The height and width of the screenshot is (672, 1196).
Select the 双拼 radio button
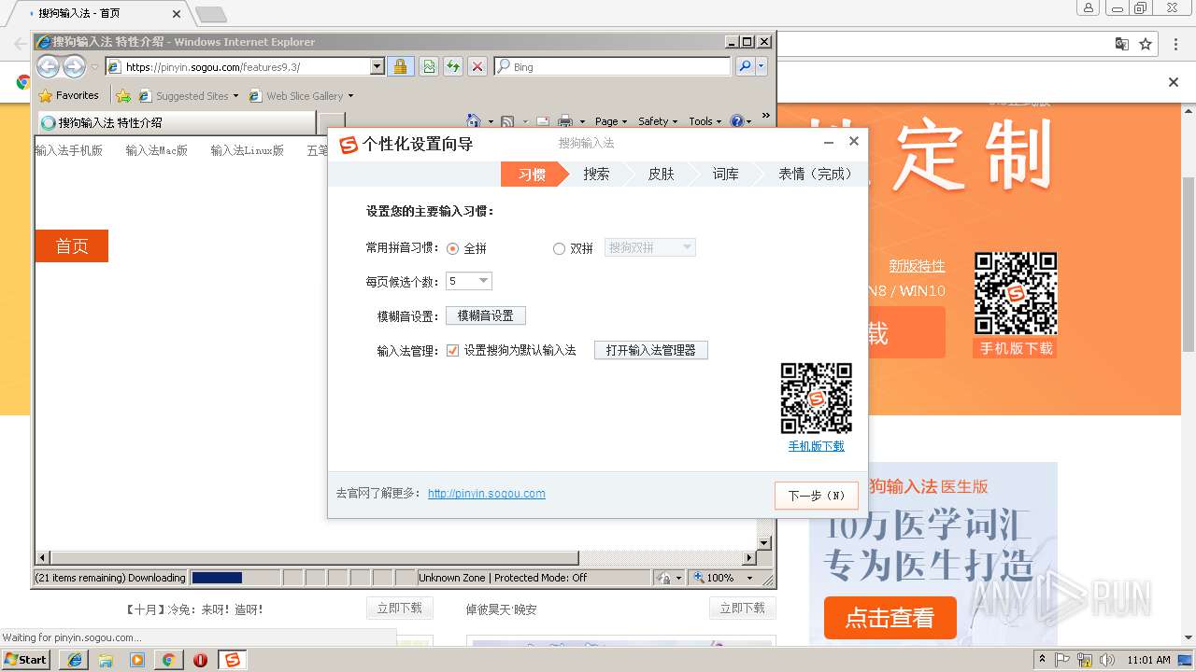559,248
